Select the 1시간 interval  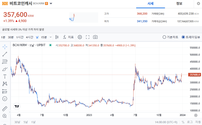coord(20,37)
